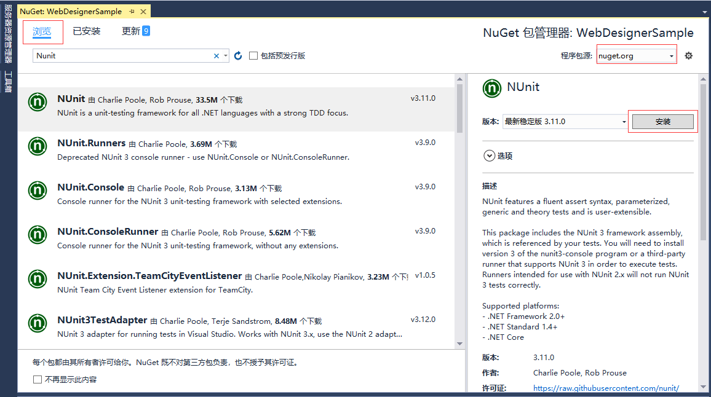The width and height of the screenshot is (711, 397).
Task: Click the 安装 button to install NUnit
Action: tap(663, 121)
